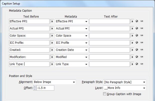Add a row after Creation Date line
155x101 pixels.
[137, 49]
